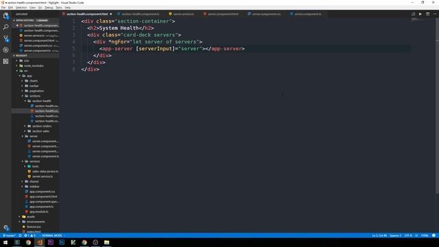This screenshot has width=439, height=247.
Task: Open the File menu
Action: [x=3, y=8]
